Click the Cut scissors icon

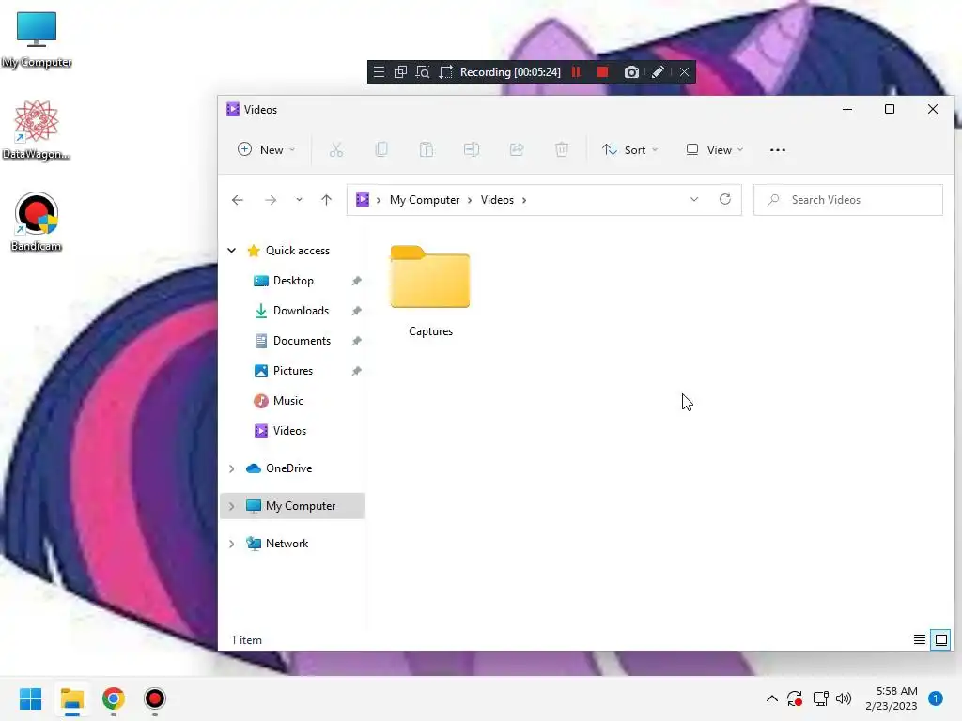pos(335,149)
